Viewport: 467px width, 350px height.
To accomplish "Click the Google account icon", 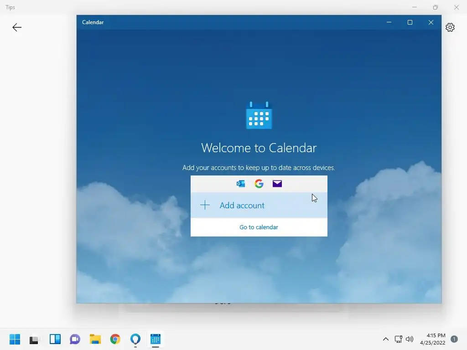I will click(259, 184).
